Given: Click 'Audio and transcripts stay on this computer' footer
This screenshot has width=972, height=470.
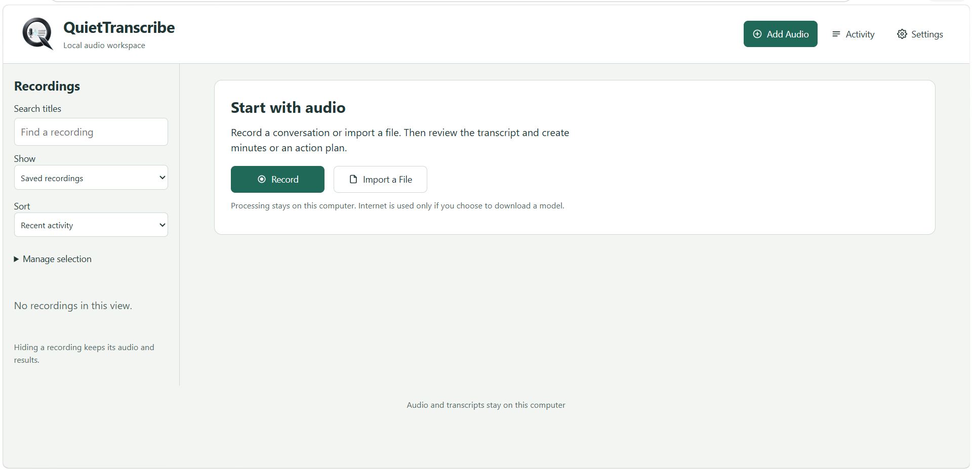Looking at the screenshot, I should coord(486,405).
